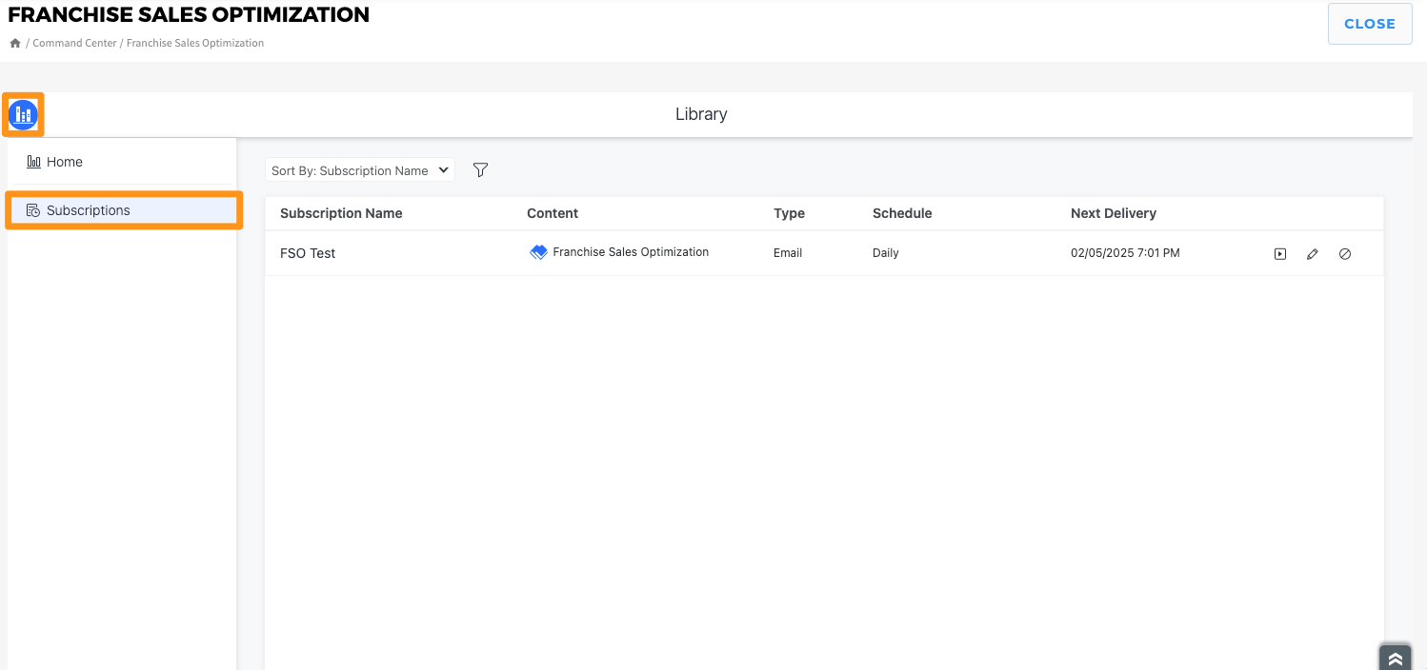
Task: Click the Home bar chart icon
Action: (33, 162)
